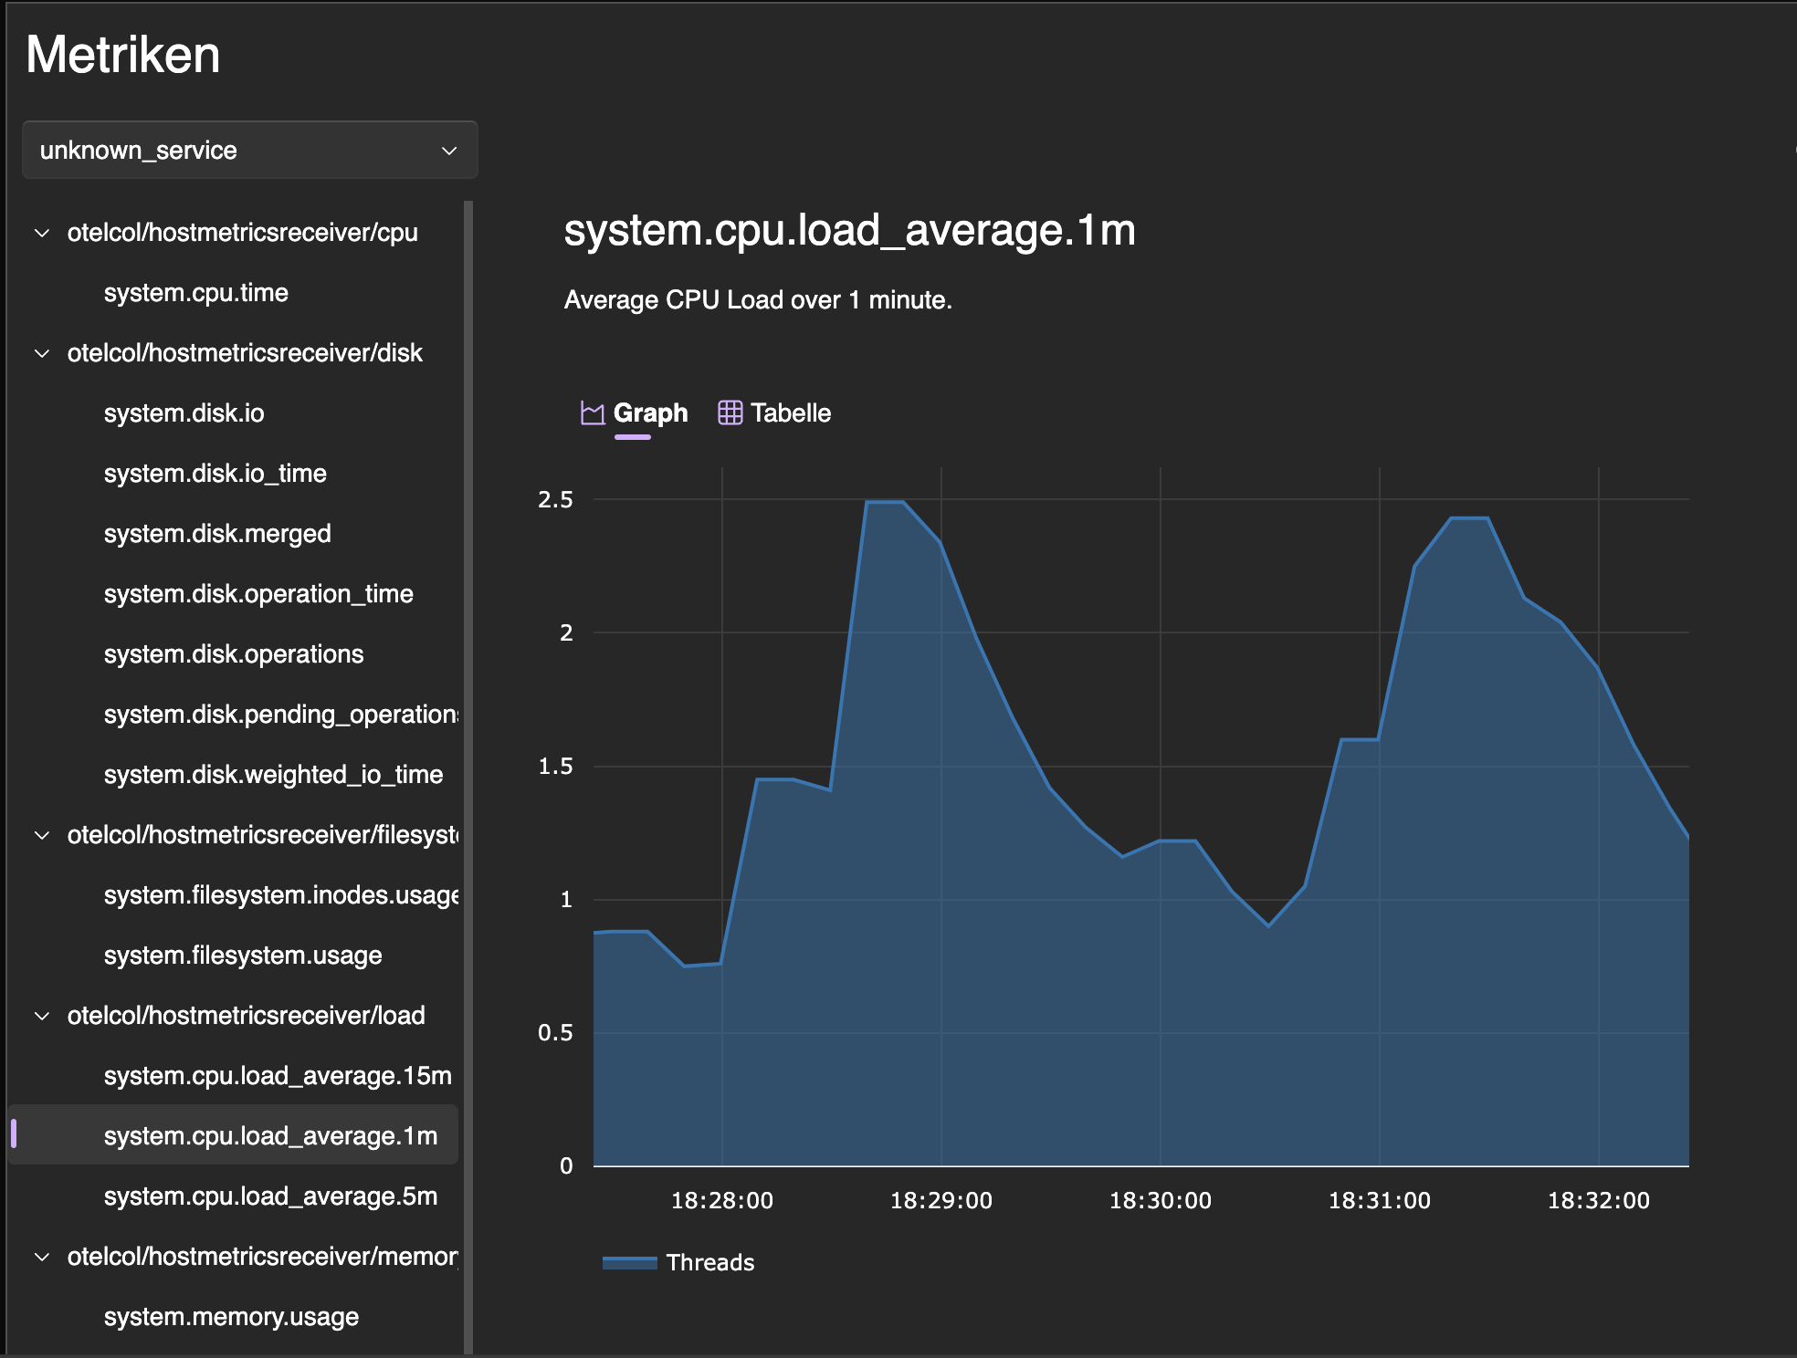Open the unknown_service dropdown

tap(249, 151)
